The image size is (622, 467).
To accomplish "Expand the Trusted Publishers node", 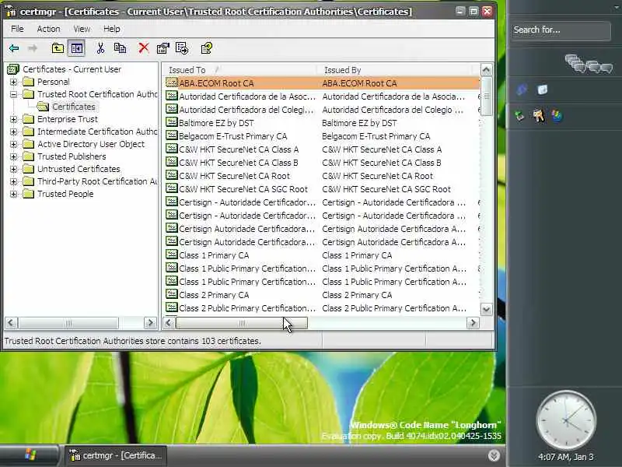I will (13, 156).
